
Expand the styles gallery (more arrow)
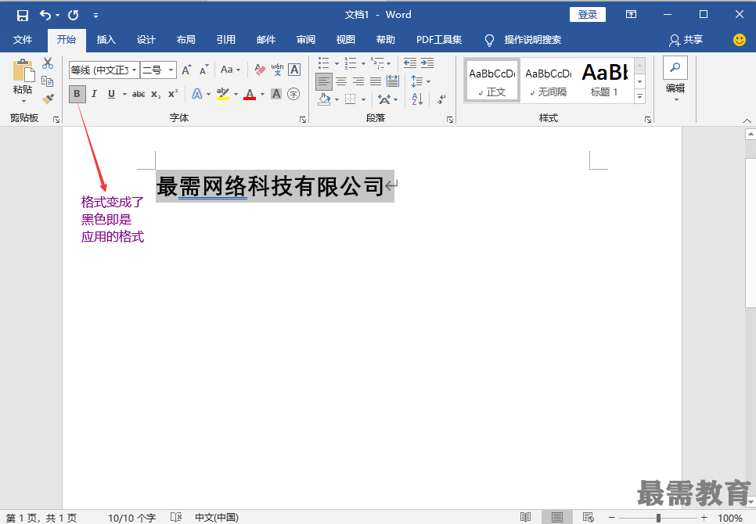coord(640,97)
